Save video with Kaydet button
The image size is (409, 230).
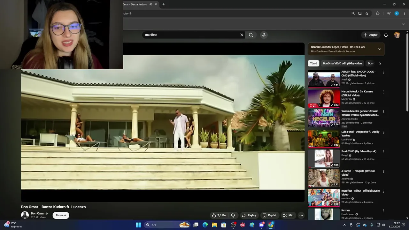[269, 215]
